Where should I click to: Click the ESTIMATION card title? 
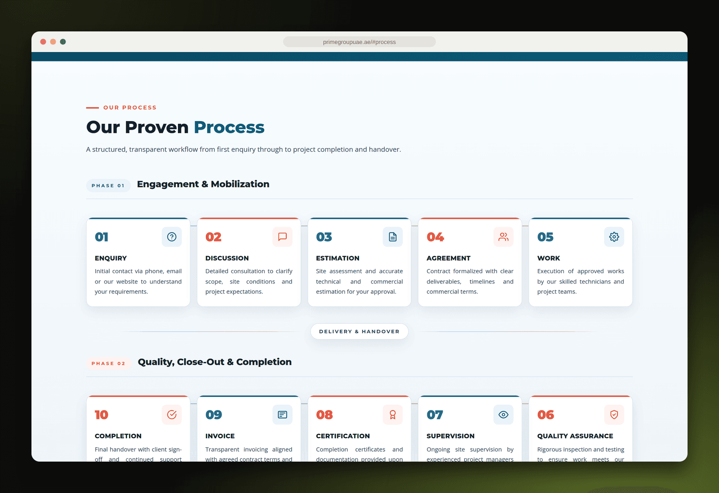(337, 258)
